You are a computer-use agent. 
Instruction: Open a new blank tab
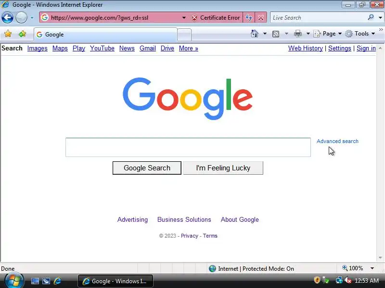tap(184, 35)
